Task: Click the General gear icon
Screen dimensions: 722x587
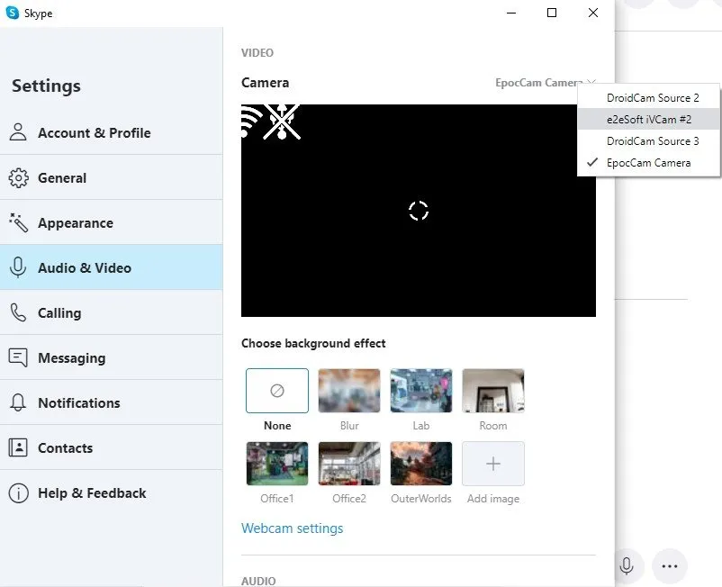Action: (x=18, y=177)
